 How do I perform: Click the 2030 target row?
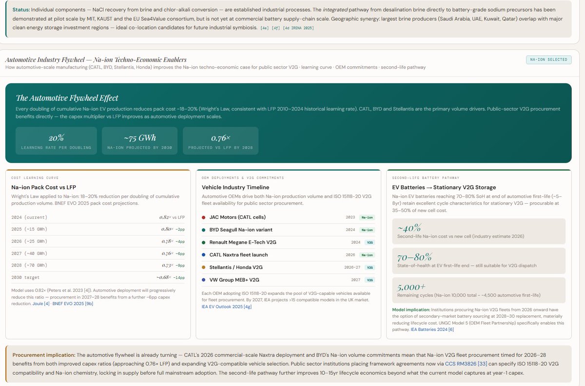97,277
